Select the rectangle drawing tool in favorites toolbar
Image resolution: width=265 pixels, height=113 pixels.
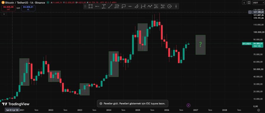[91, 6]
